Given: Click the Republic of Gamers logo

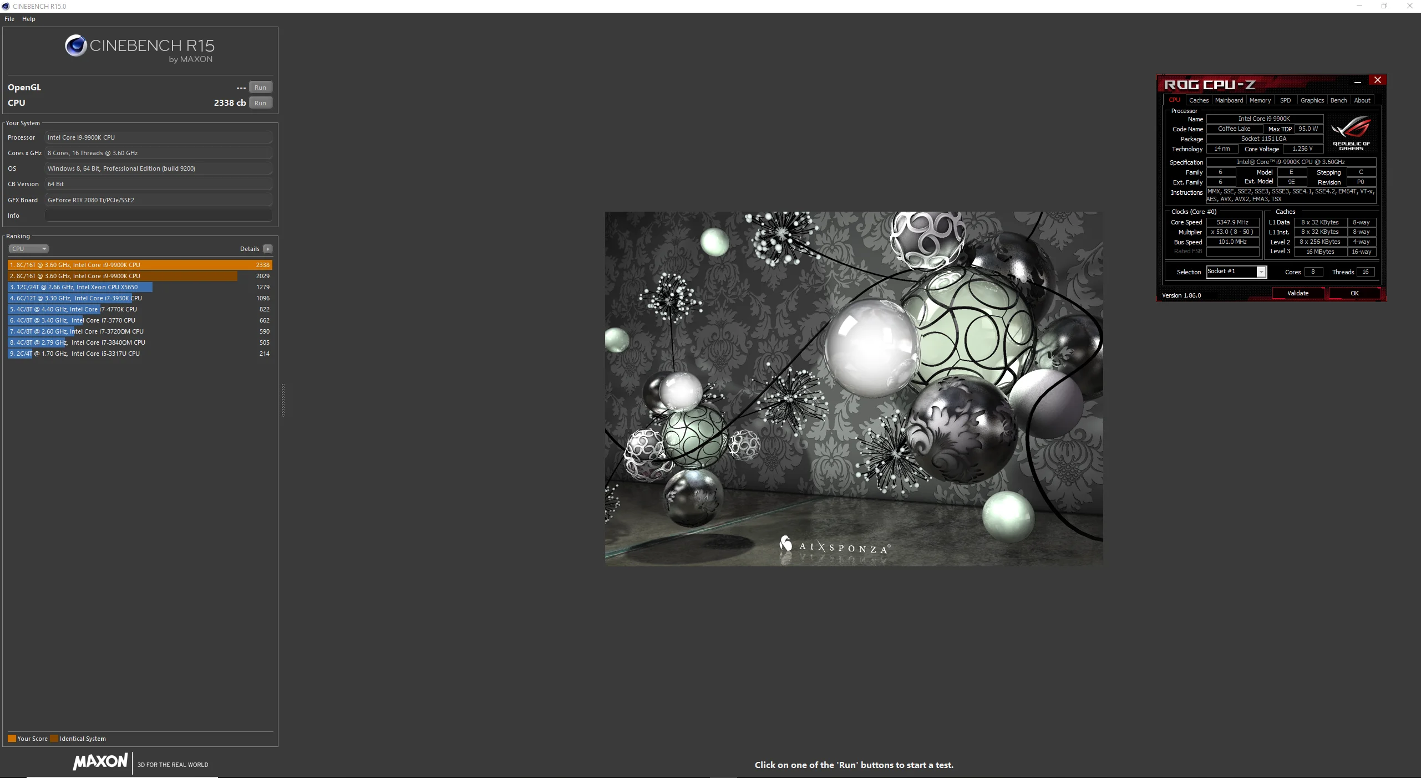Looking at the screenshot, I should click(1351, 133).
